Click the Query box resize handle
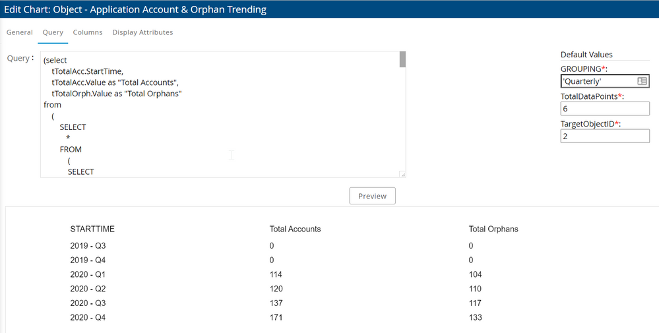659x333 pixels. (402, 174)
